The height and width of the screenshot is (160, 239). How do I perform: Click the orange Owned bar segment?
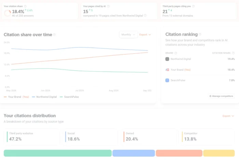coord(179,153)
